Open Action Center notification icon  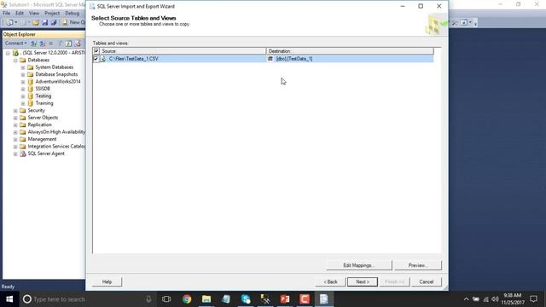click(x=533, y=299)
